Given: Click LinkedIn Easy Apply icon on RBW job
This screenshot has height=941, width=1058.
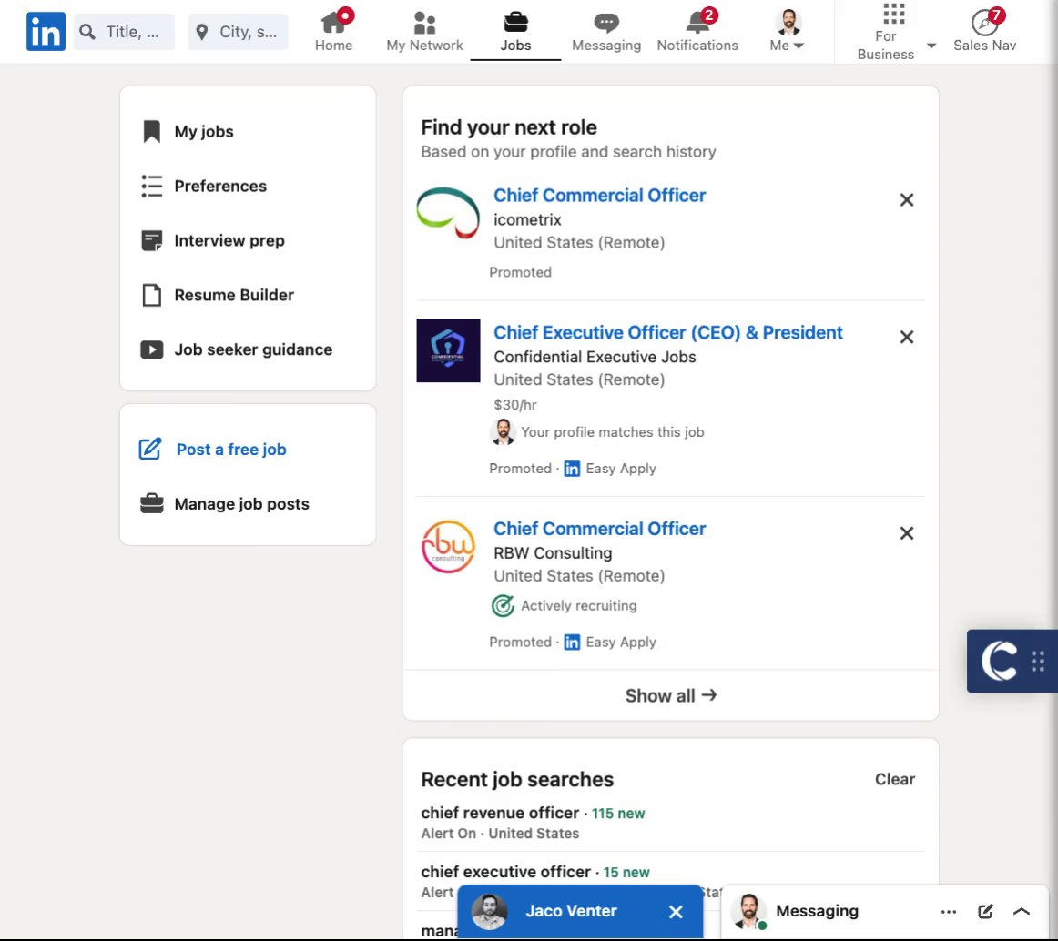Looking at the screenshot, I should pos(572,643).
